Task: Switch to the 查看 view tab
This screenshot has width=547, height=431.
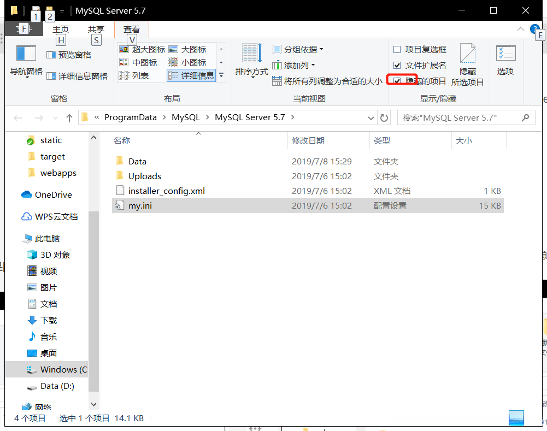Action: tap(132, 29)
